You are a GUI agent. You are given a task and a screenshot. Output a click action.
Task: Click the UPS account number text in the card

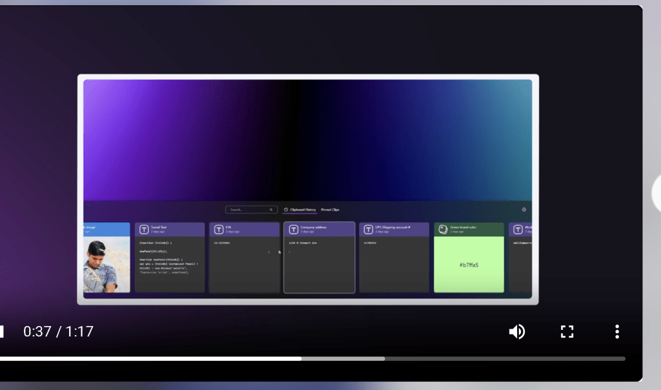click(370, 243)
